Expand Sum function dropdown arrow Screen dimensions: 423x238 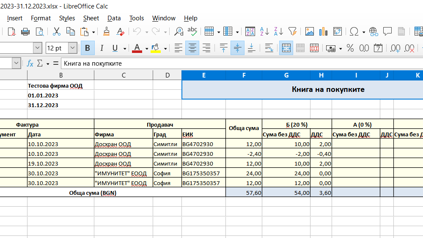click(x=48, y=64)
